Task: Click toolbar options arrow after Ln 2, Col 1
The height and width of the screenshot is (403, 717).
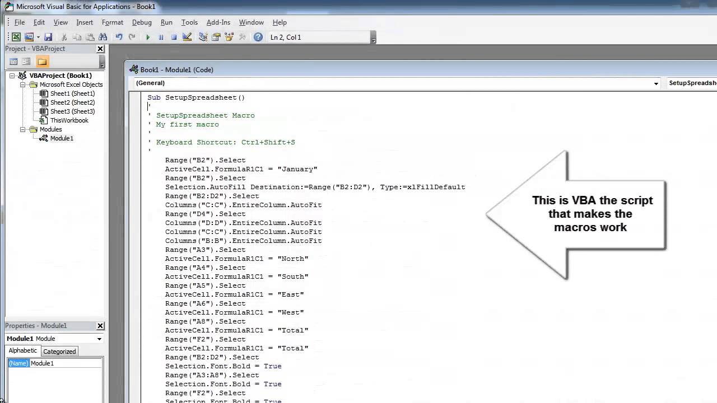Action: coord(374,38)
